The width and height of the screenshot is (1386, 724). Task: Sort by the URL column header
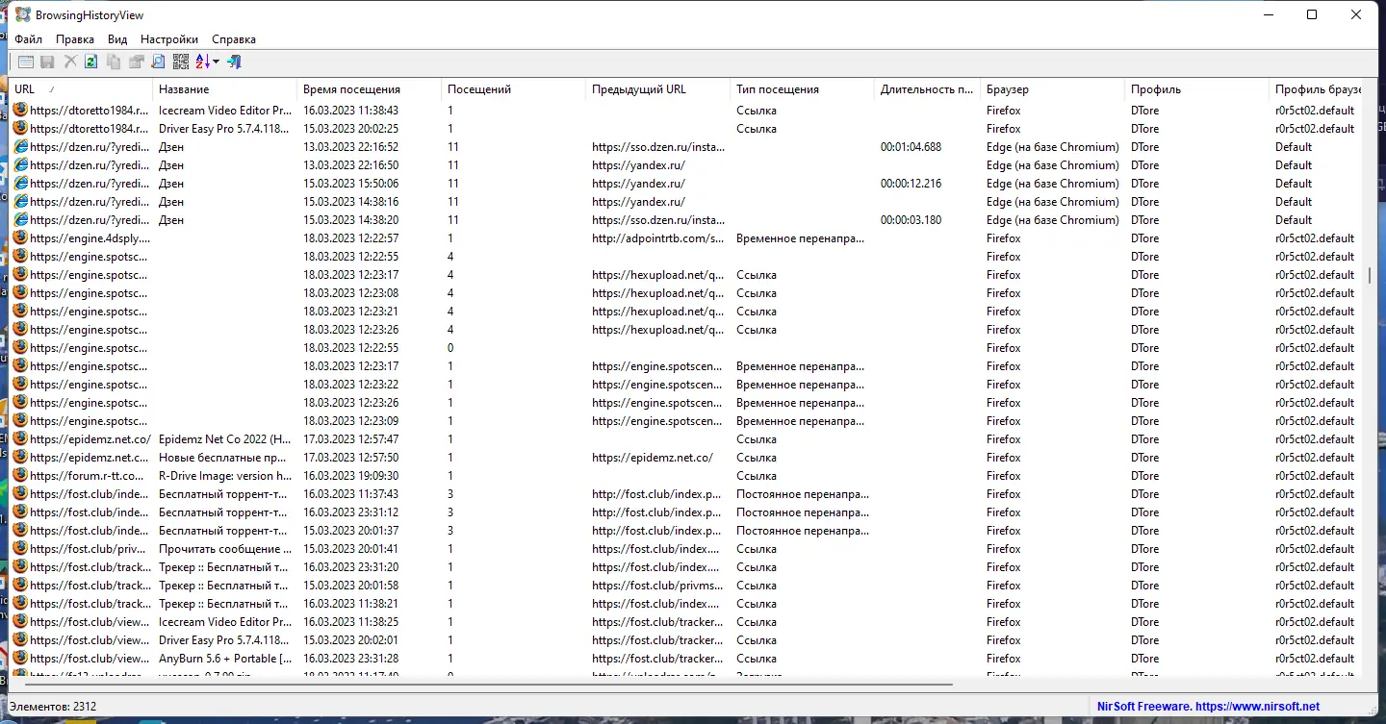click(80, 89)
